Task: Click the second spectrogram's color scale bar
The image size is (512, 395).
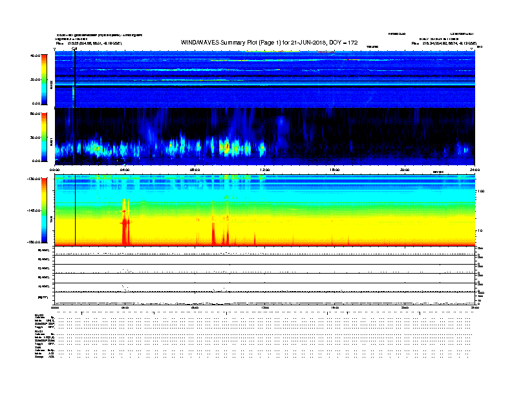Action: click(x=44, y=137)
